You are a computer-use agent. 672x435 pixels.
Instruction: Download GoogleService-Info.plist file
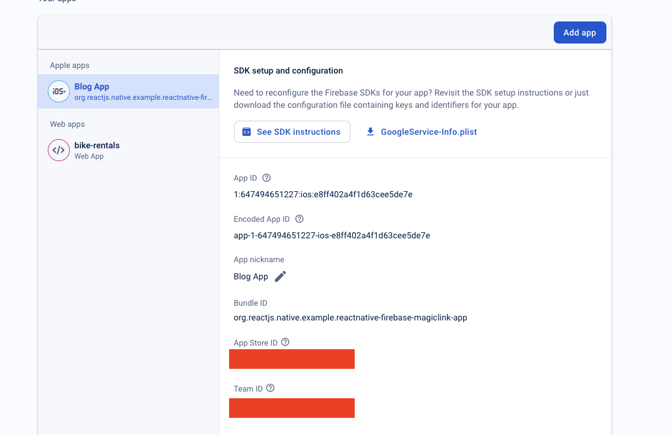[x=421, y=132]
